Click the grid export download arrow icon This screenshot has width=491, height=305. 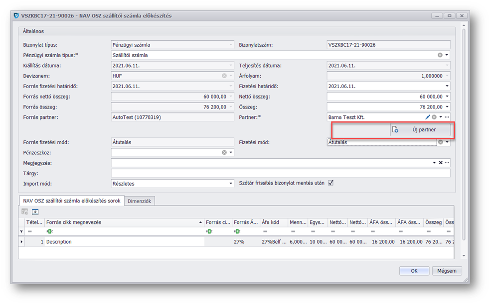point(35,211)
